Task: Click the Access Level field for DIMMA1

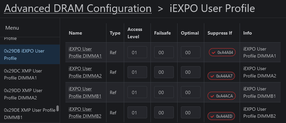Action: (x=137, y=52)
